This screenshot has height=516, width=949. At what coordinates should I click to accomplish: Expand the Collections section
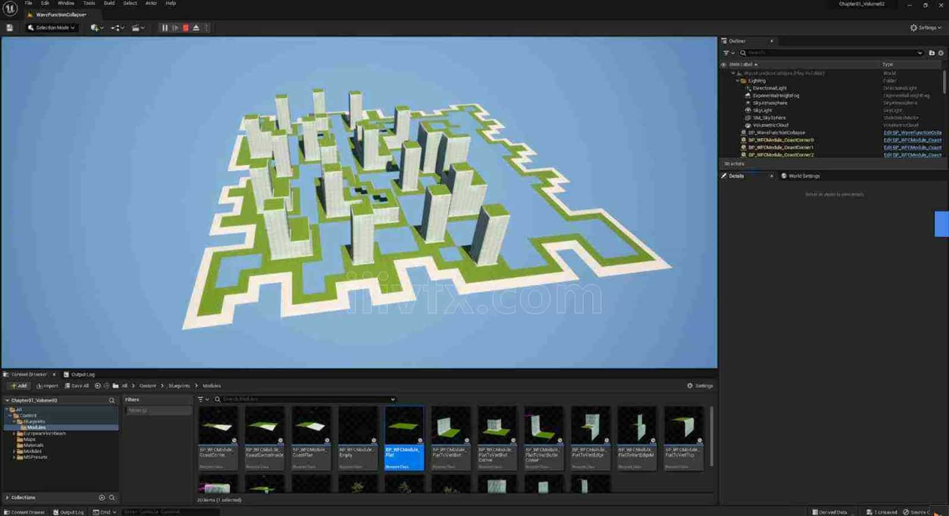[x=7, y=498]
